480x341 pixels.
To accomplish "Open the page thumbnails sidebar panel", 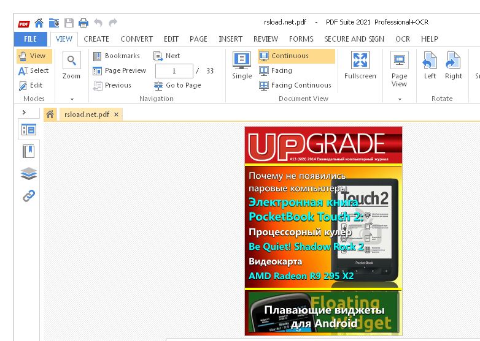I will pyautogui.click(x=29, y=130).
